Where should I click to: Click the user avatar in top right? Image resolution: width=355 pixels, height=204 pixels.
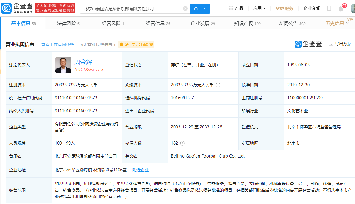click(x=353, y=9)
